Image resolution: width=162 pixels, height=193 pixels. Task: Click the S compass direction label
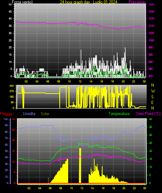point(152,97)
